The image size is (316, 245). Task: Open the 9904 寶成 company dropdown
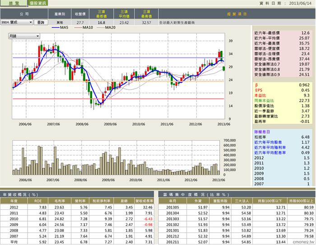pos(17,22)
